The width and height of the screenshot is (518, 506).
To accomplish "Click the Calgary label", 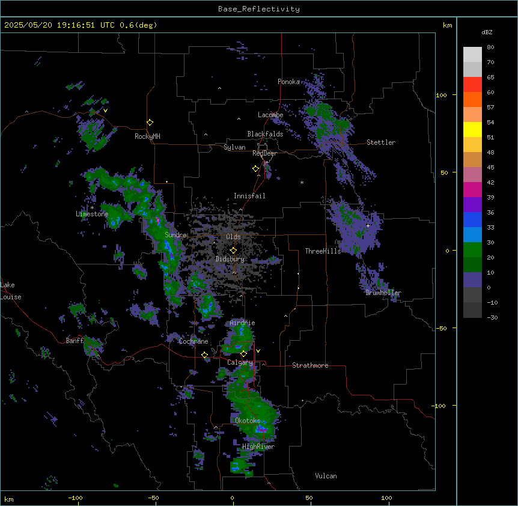I will click(240, 362).
